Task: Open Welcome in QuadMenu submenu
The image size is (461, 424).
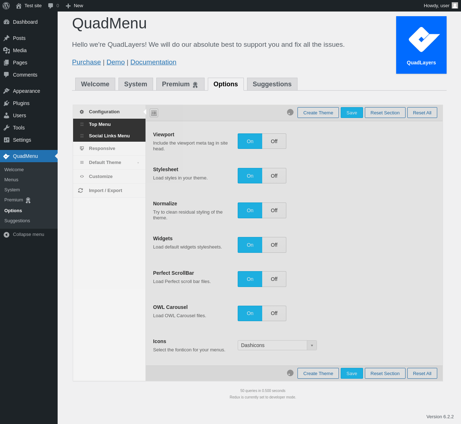Action: point(29,170)
